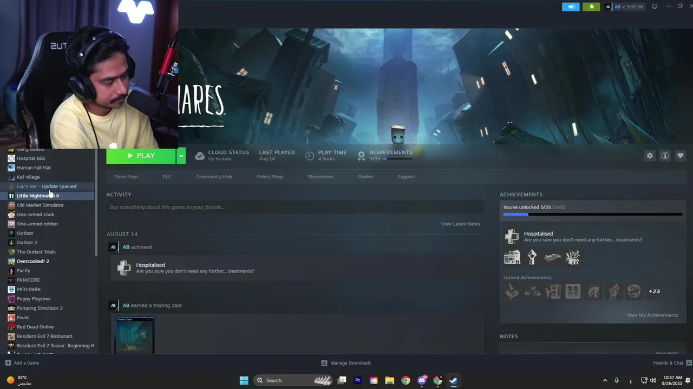This screenshot has height=389, width=693.
Task: Click the Play Time clock icon
Action: coord(310,156)
